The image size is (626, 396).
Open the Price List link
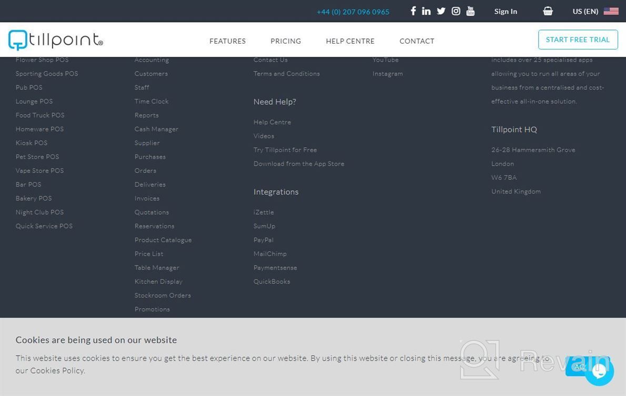click(149, 254)
